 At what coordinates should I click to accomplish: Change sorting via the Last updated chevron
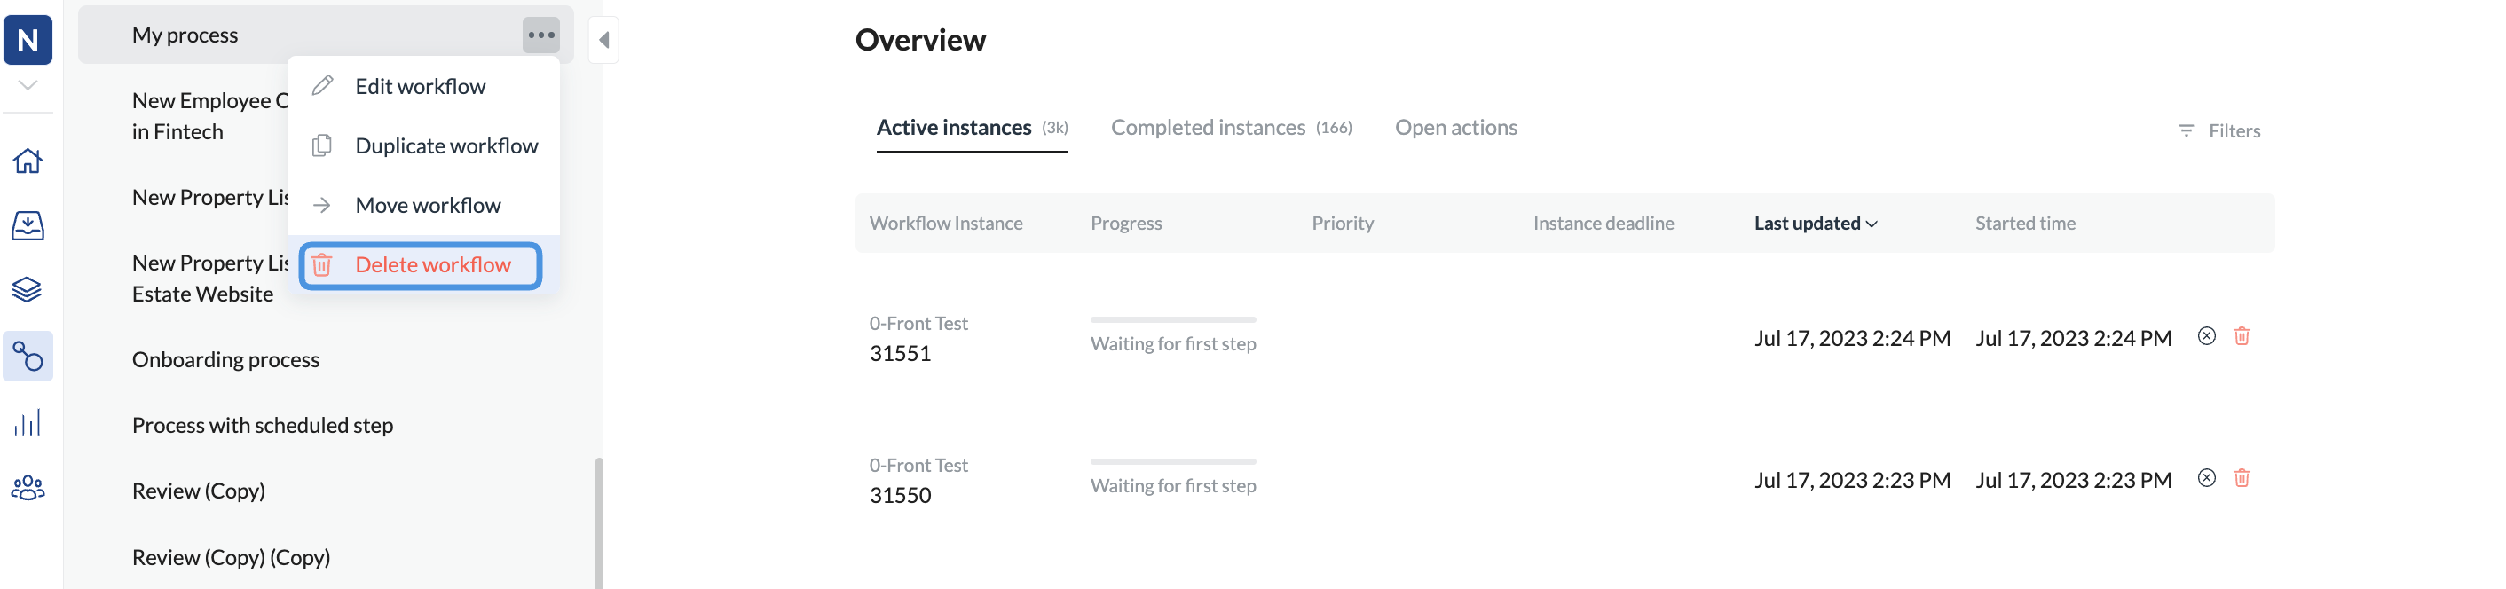point(1872,223)
